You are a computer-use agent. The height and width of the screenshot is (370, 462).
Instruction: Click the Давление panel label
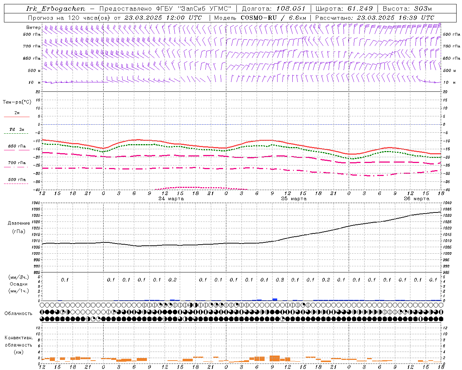19,223
